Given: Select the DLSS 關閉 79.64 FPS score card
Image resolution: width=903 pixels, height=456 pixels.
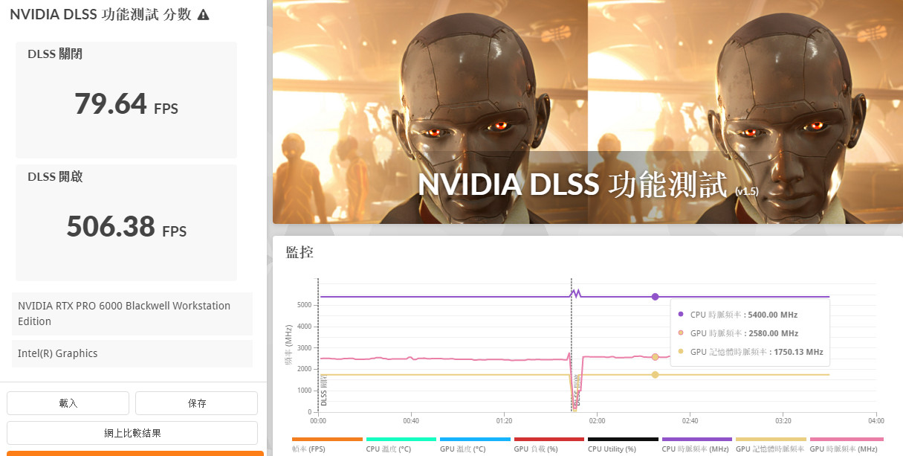Looking at the screenshot, I should (126, 100).
